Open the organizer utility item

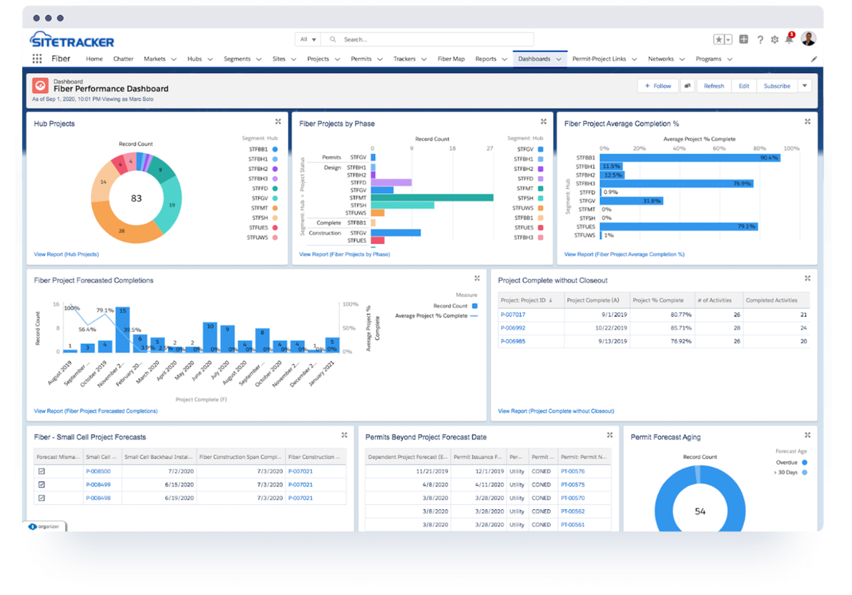coord(45,526)
